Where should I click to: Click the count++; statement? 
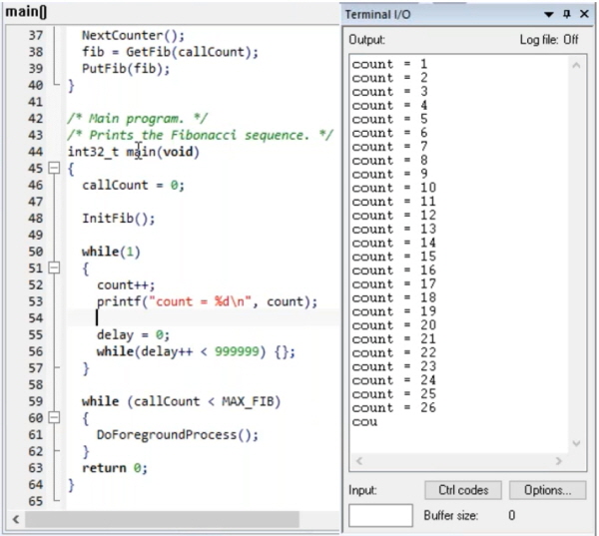tap(126, 285)
